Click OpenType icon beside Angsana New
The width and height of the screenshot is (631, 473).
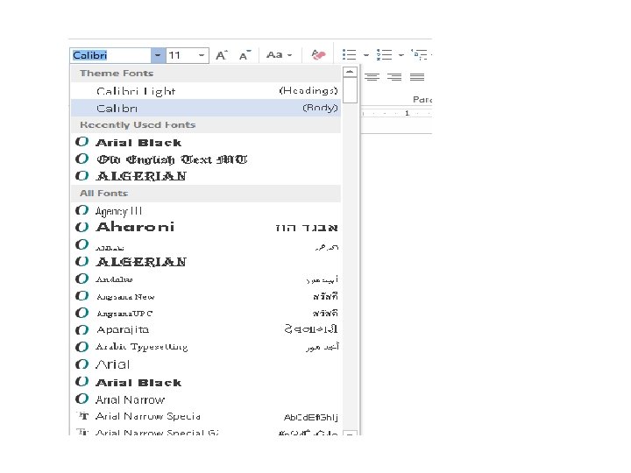tap(82, 296)
